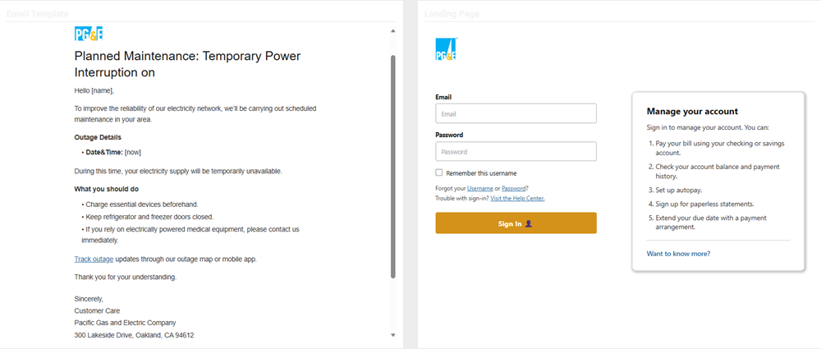
Task: Click the orange Sign In button
Action: point(516,223)
